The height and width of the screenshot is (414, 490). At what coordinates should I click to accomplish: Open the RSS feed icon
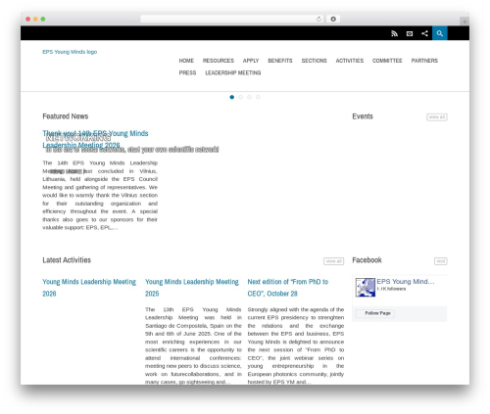click(394, 33)
